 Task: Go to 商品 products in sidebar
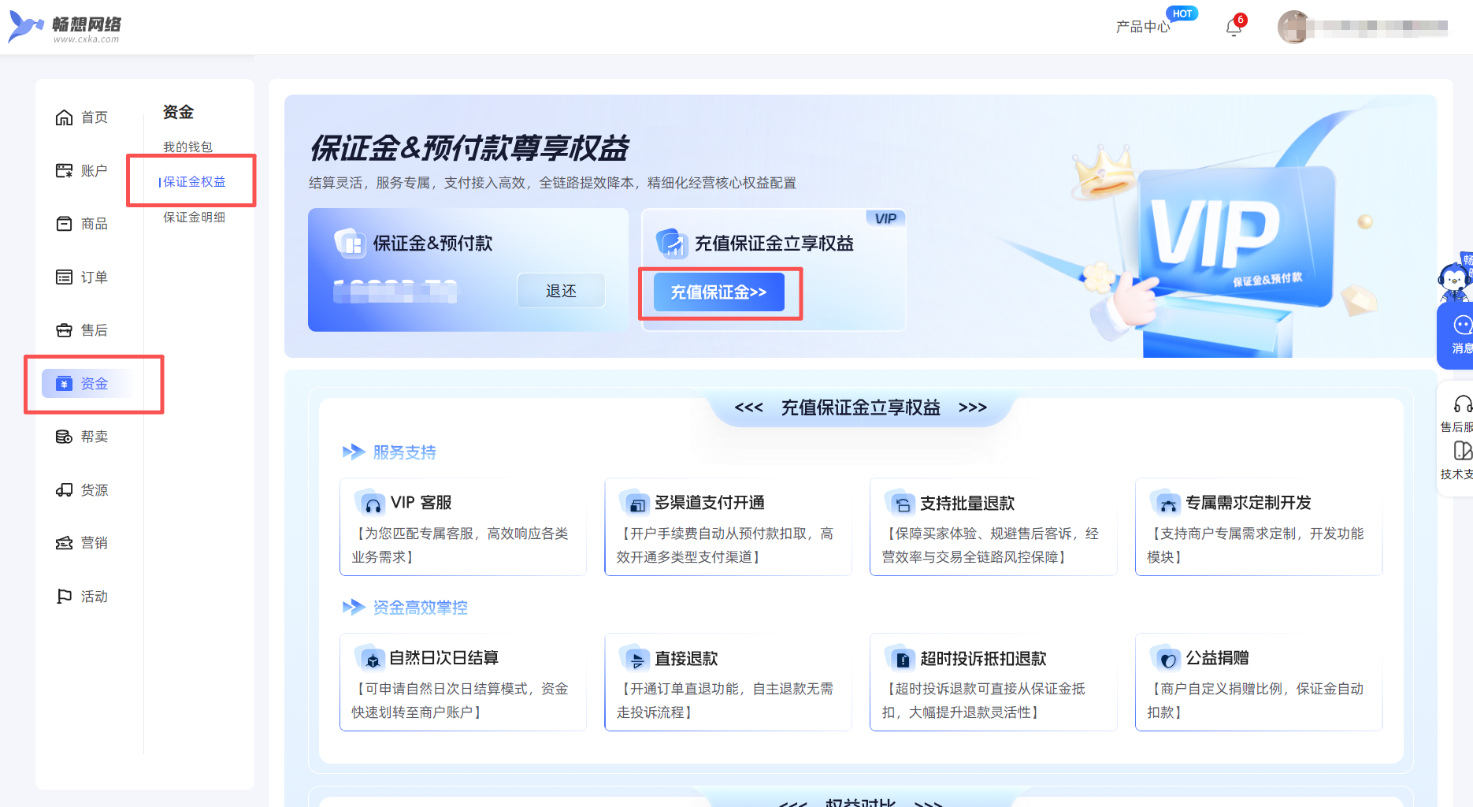(x=82, y=224)
